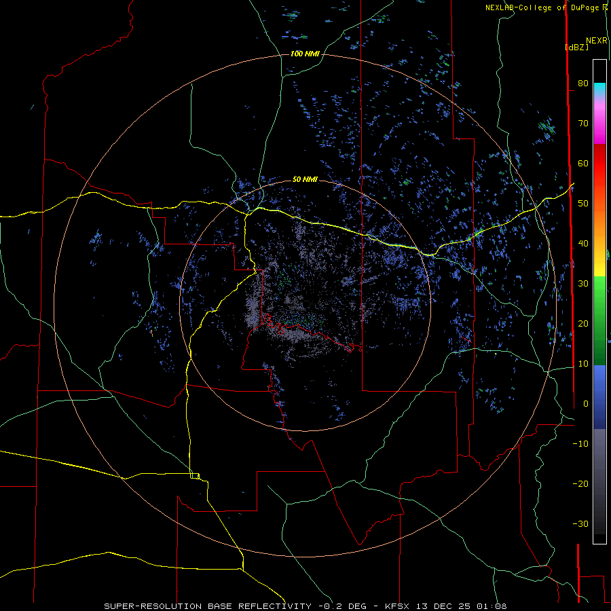Click the NEXLAB-College of DuPage watermark text
Viewport: 611px width, 611px height.
point(546,7)
